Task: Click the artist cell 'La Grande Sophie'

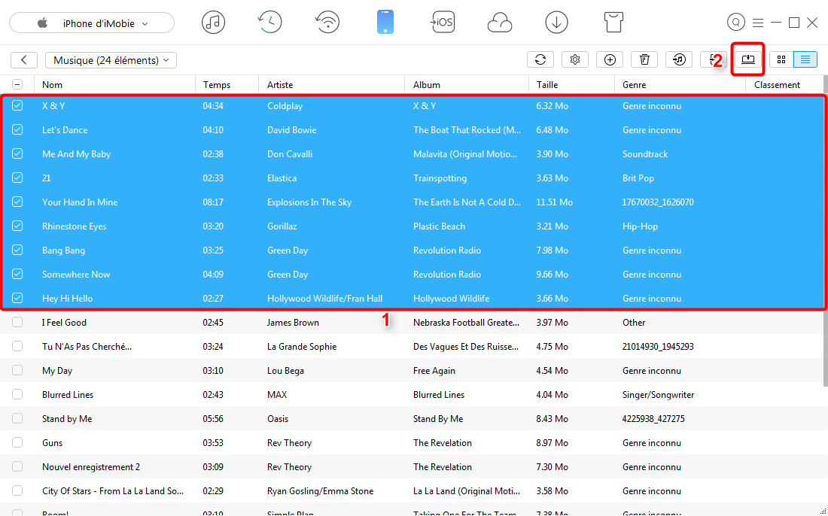Action: click(x=302, y=346)
